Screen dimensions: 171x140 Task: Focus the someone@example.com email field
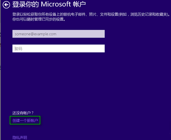pos(59,34)
